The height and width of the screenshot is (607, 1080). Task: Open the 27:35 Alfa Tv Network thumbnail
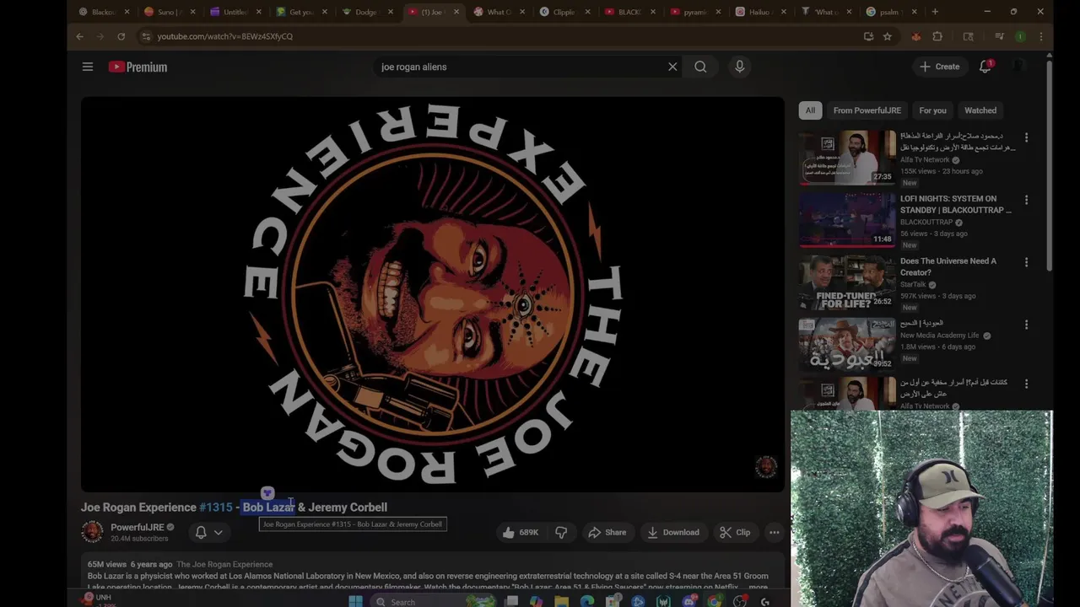(x=847, y=158)
